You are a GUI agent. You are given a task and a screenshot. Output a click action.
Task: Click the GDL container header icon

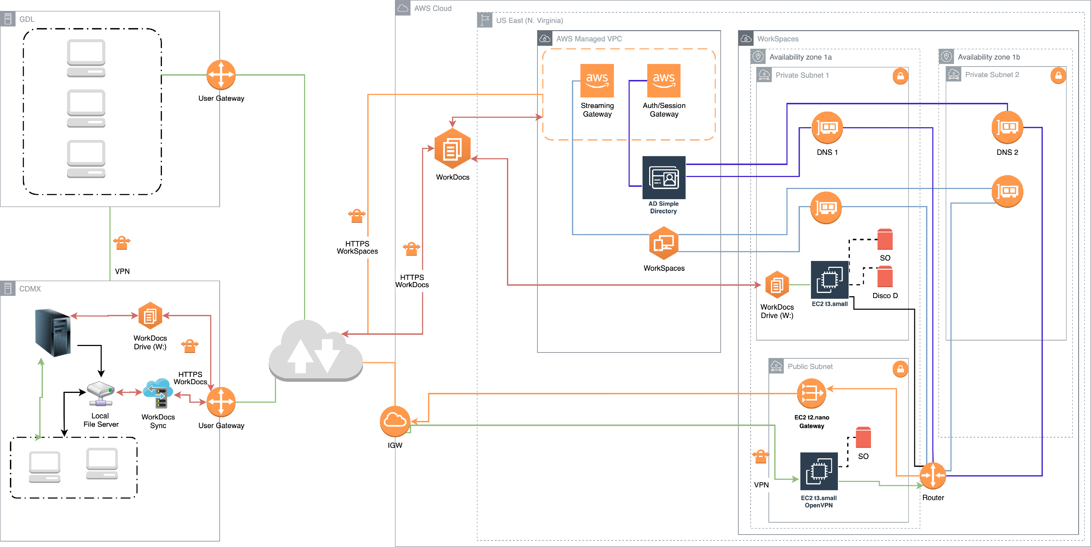(x=8, y=19)
